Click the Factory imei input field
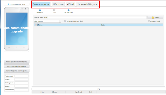Screen dimensions: 166x95 (22, 76)
